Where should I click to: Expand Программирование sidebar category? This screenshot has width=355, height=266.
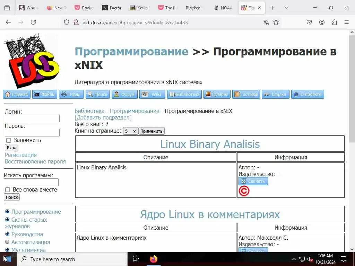click(x=7, y=212)
